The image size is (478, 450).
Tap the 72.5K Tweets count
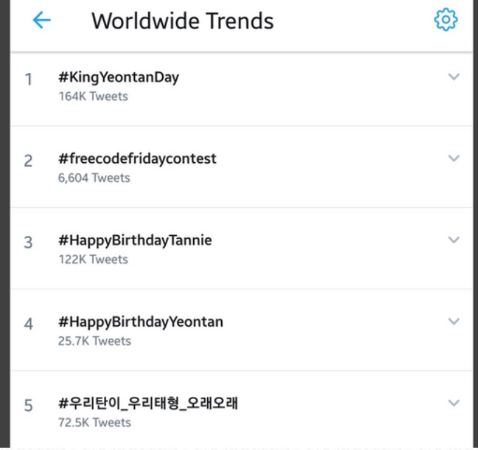click(x=95, y=423)
